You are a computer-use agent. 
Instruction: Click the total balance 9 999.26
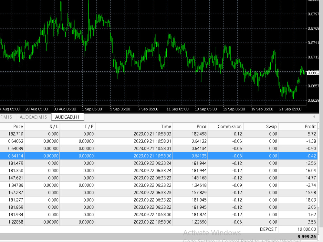click(x=307, y=237)
